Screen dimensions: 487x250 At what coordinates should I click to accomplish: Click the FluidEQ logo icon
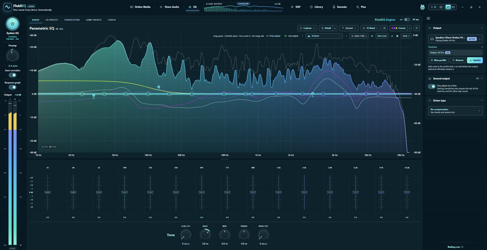tap(7, 7)
